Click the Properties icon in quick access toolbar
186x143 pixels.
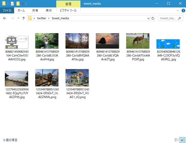click(x=12, y=4)
